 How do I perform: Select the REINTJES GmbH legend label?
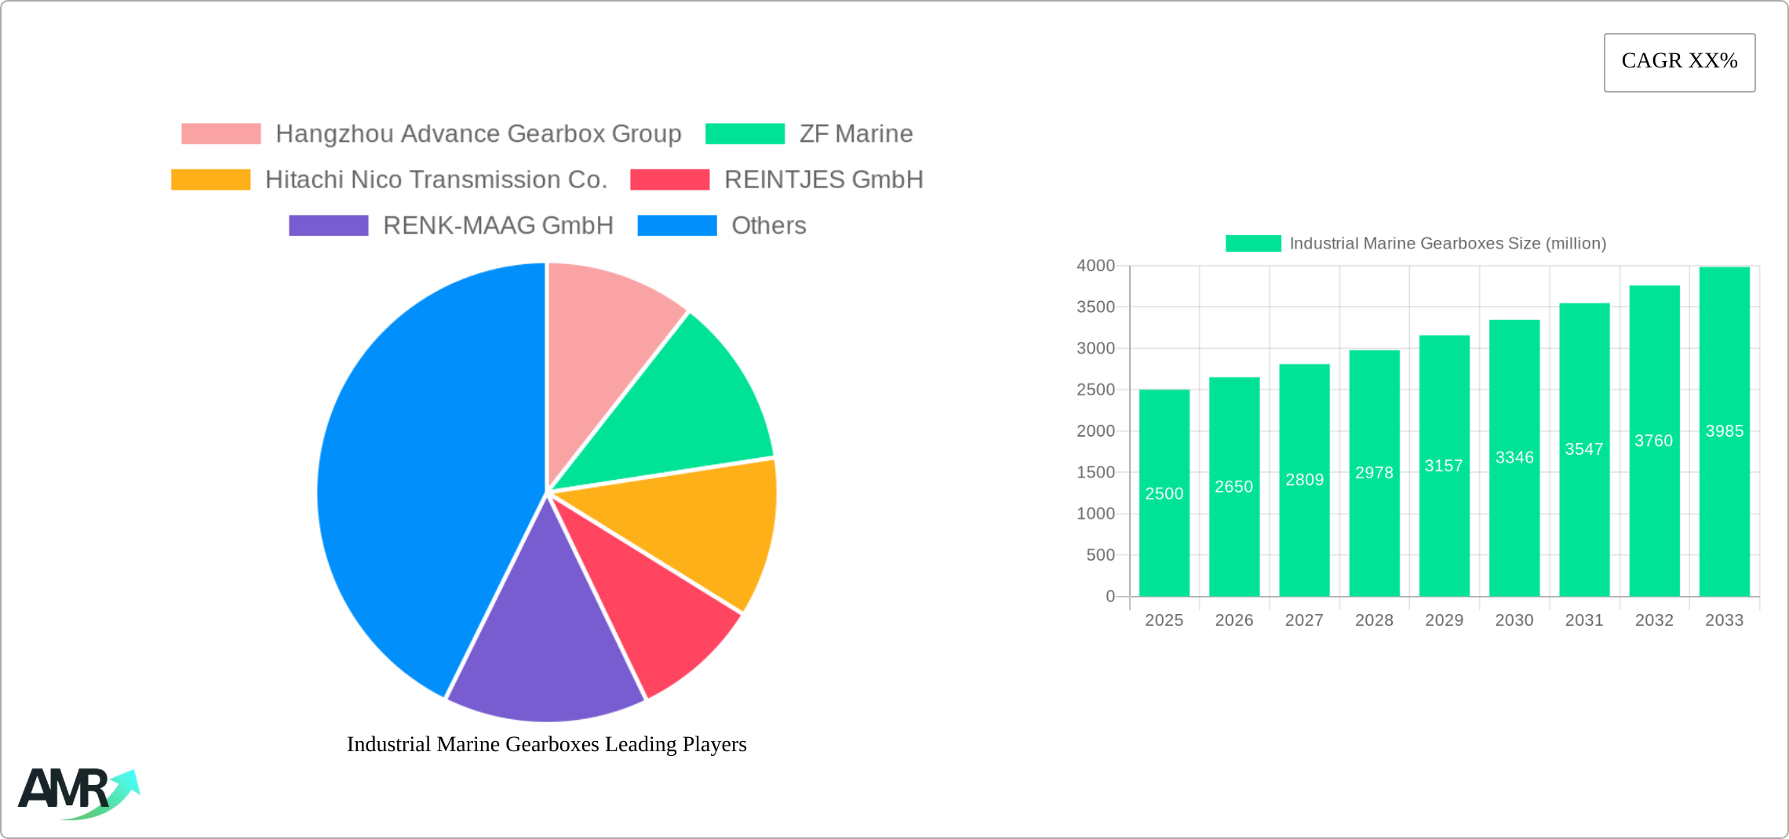(824, 180)
